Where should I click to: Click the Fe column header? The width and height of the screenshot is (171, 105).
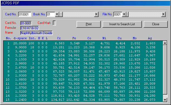pos(74,38)
